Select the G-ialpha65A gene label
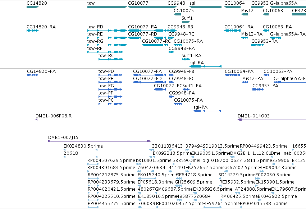The image size is (306, 209). (x=284, y=3)
